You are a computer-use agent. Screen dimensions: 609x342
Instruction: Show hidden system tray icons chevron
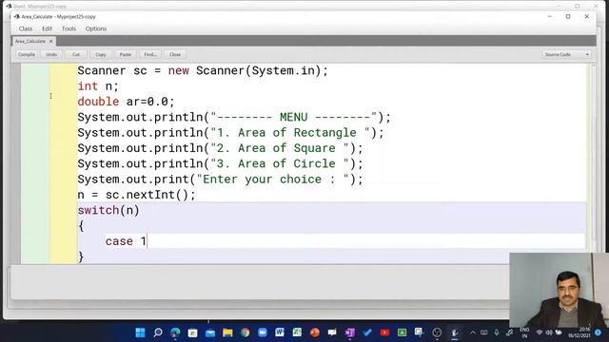473,332
